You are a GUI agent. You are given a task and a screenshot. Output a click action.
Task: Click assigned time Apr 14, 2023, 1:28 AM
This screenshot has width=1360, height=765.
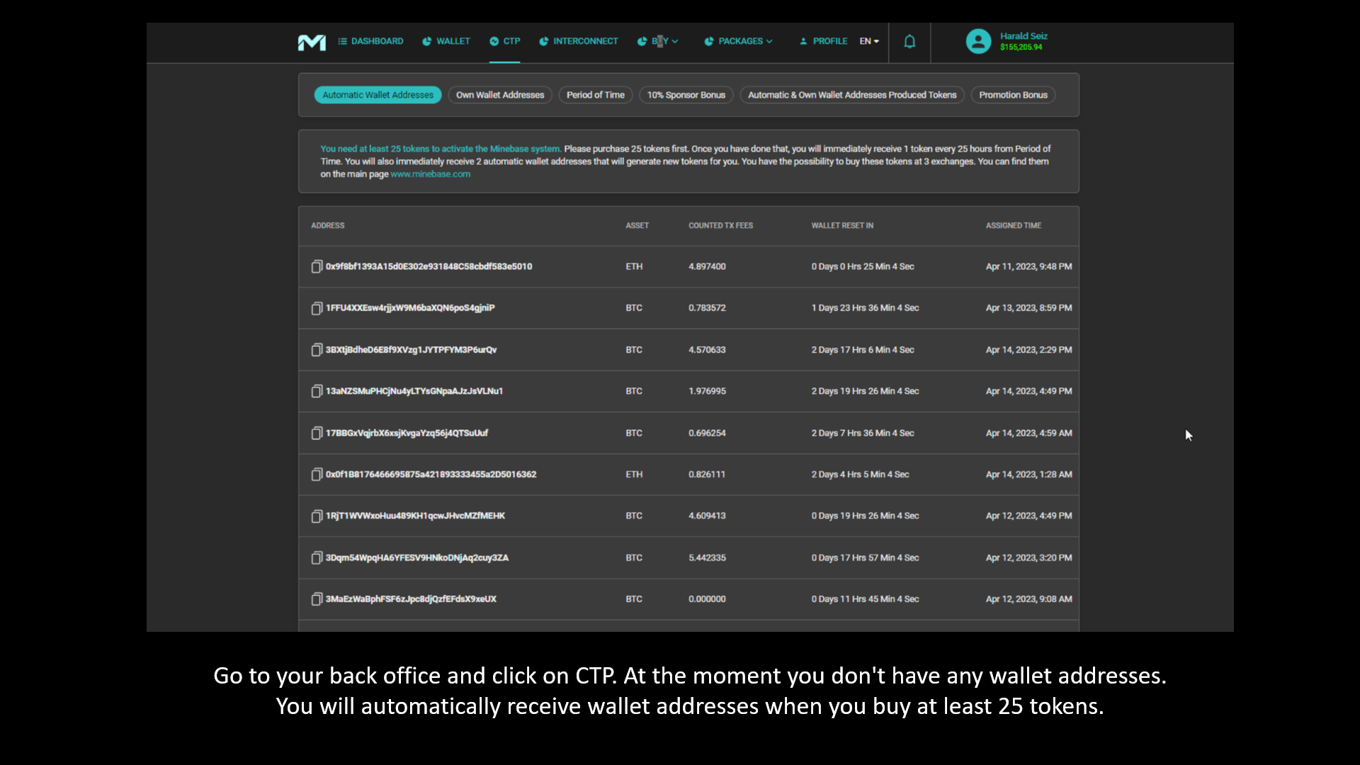click(x=1028, y=475)
